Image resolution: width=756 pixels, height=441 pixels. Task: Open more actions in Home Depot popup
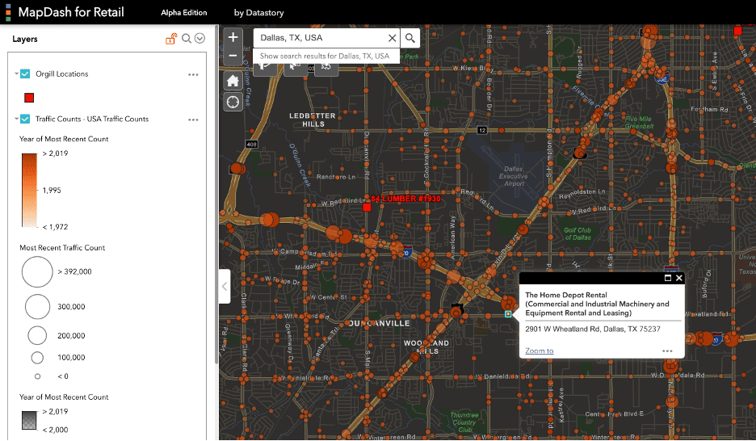point(667,351)
